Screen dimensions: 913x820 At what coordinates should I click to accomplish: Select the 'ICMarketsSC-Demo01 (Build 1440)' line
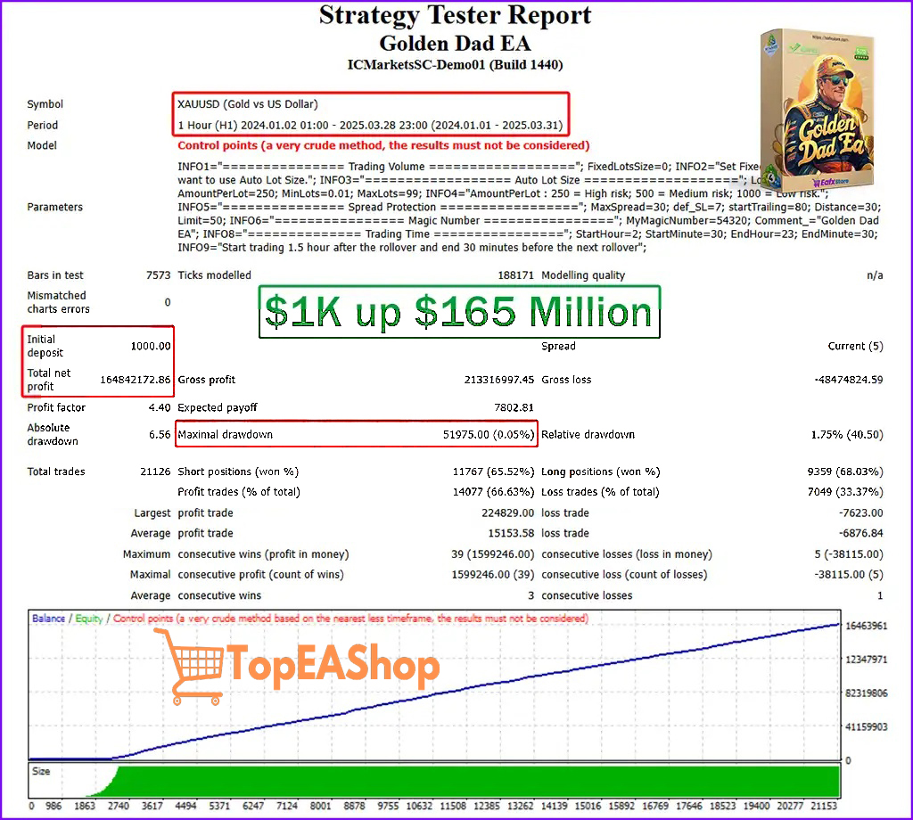[456, 64]
